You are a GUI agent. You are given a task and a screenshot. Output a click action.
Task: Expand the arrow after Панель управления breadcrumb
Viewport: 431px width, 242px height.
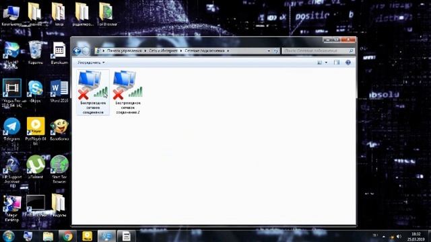click(145, 51)
